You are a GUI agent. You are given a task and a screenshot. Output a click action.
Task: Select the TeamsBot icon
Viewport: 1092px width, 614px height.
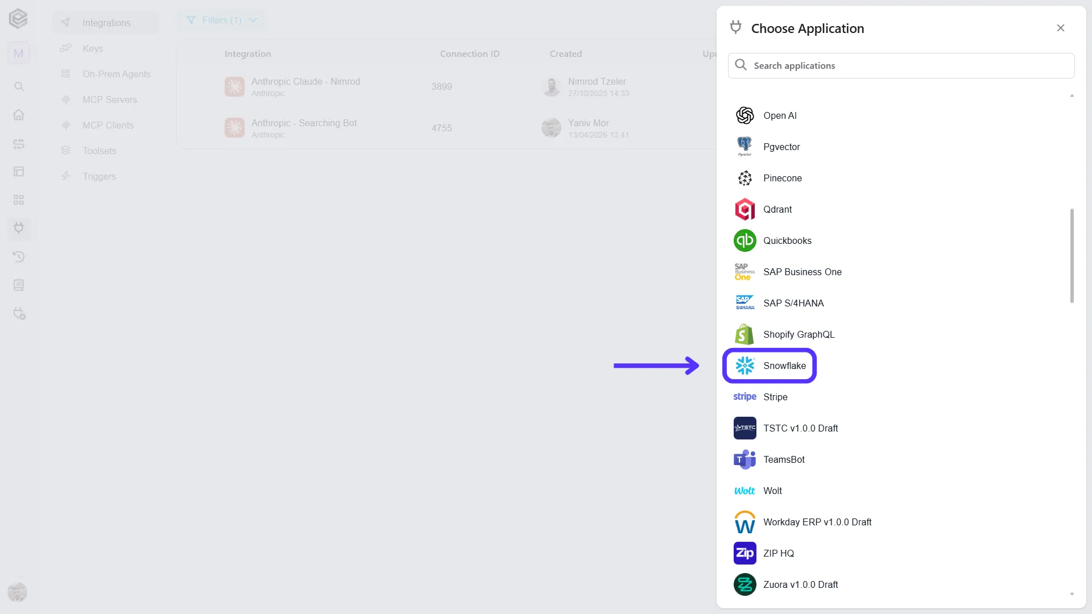(x=744, y=459)
